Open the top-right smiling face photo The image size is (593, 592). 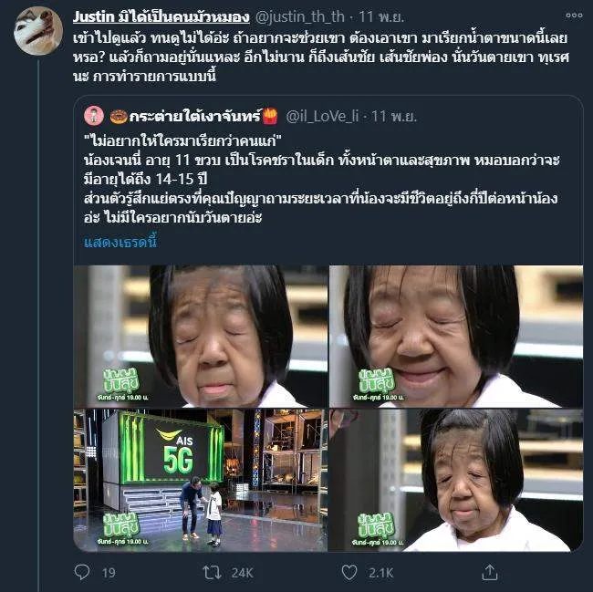pos(456,336)
